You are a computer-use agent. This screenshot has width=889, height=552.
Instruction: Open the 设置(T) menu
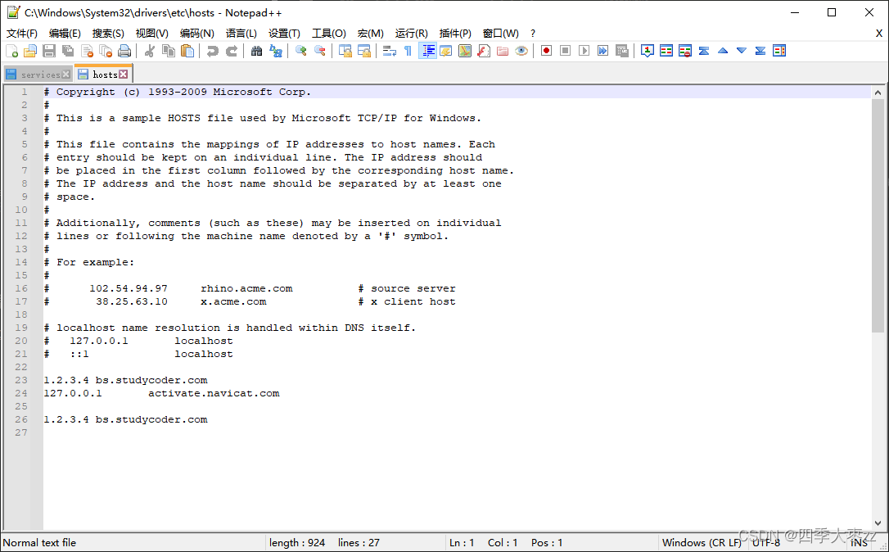pos(284,34)
